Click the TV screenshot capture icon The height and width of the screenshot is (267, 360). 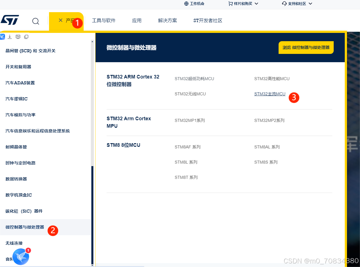[18, 36]
